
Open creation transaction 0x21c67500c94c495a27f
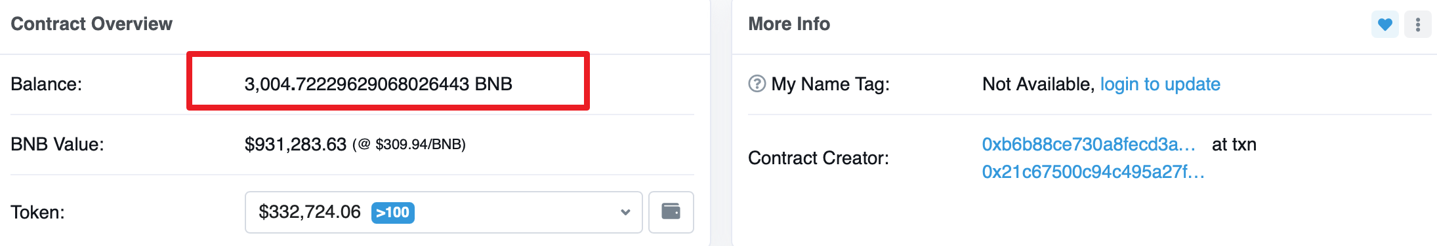tap(1093, 172)
